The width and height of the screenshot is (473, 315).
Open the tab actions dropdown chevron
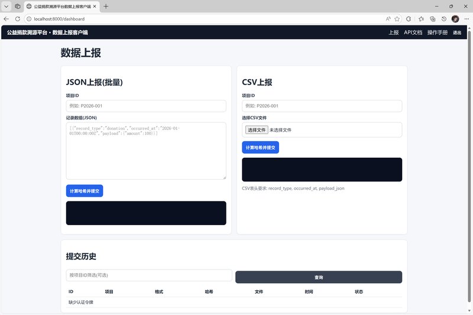tap(6, 7)
